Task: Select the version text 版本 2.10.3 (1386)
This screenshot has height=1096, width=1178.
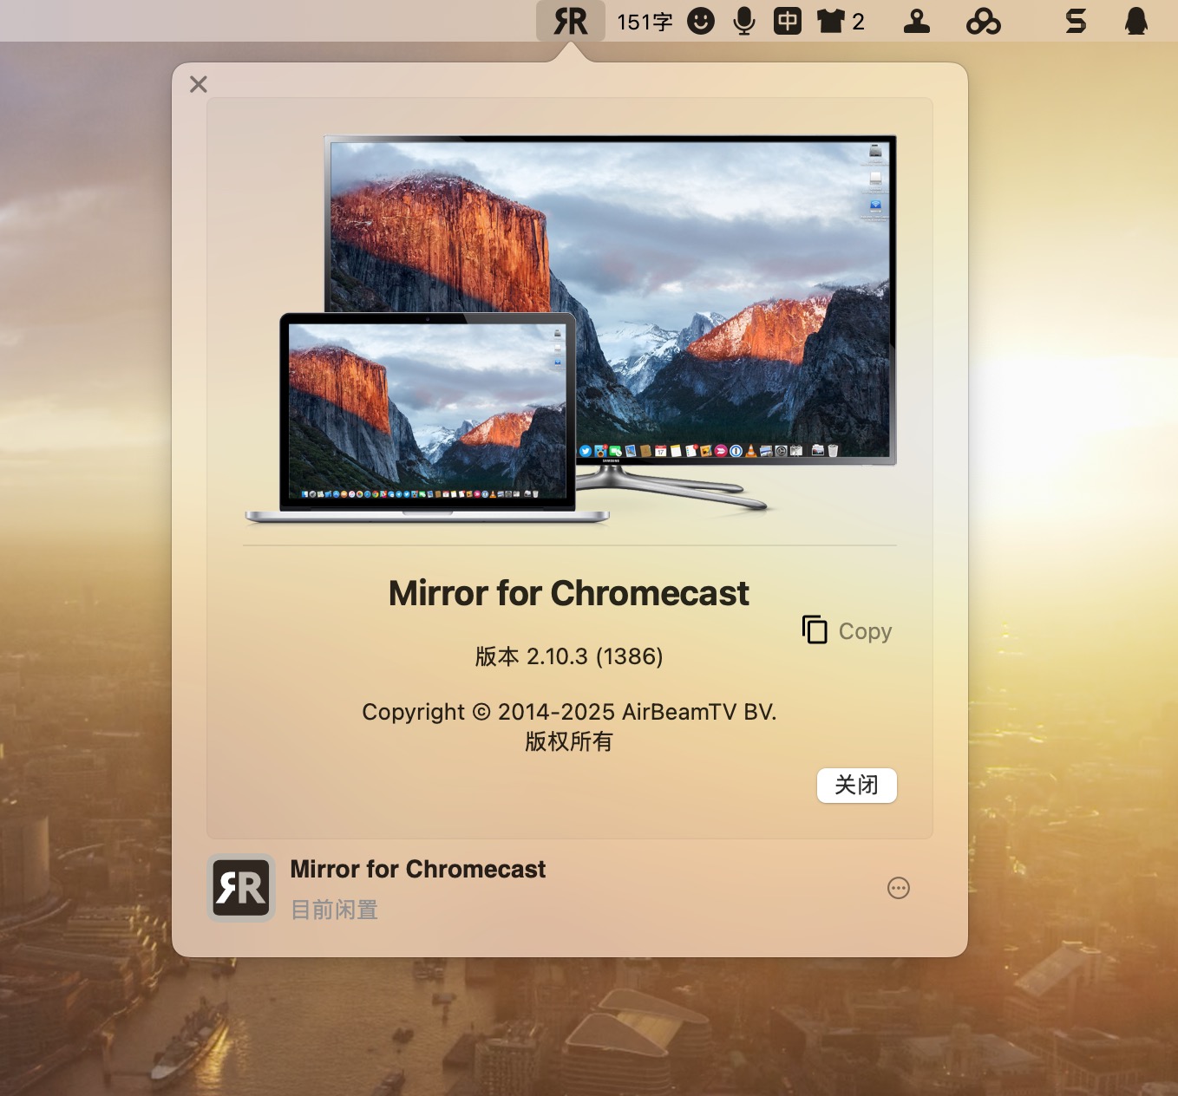Action: [x=569, y=656]
